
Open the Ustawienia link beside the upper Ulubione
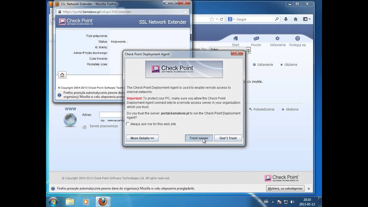pos(263,65)
